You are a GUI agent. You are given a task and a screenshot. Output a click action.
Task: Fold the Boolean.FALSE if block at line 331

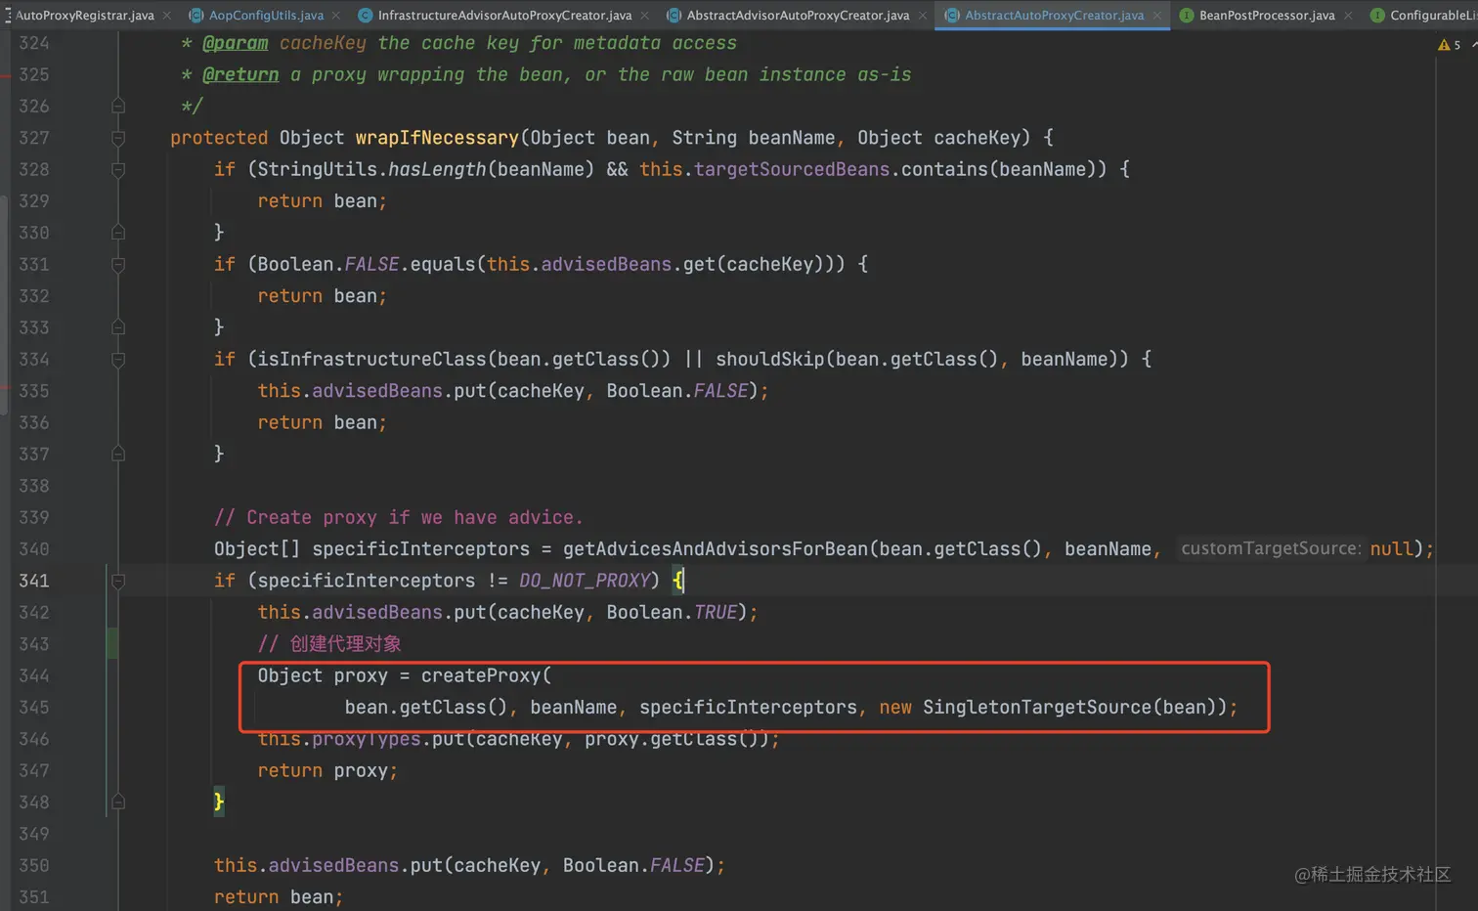click(x=118, y=264)
